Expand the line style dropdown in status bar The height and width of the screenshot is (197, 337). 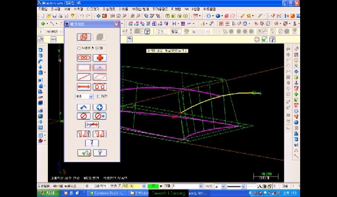(243, 186)
